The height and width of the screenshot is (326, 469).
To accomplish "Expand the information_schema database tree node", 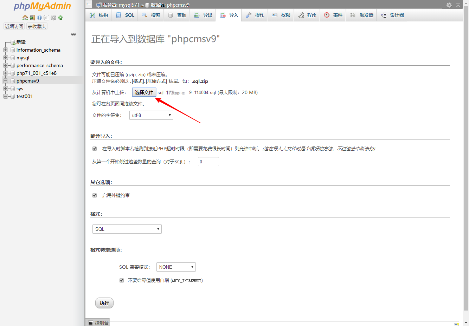I will pyautogui.click(x=6, y=50).
